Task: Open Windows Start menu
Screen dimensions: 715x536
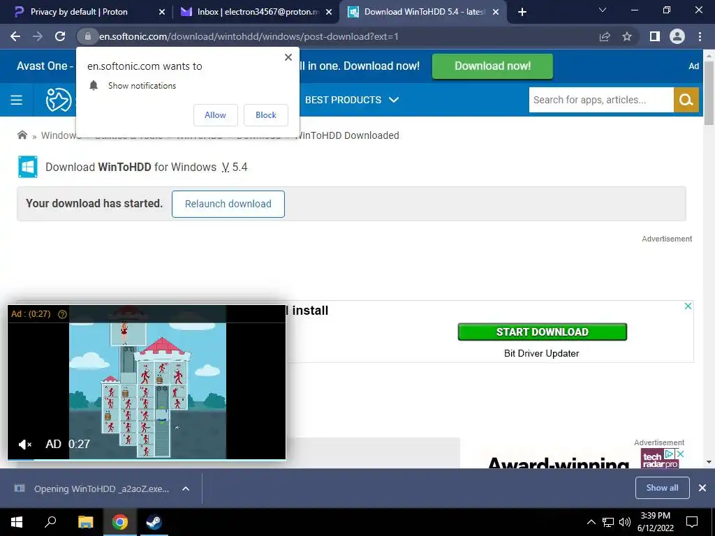Action: (17, 522)
